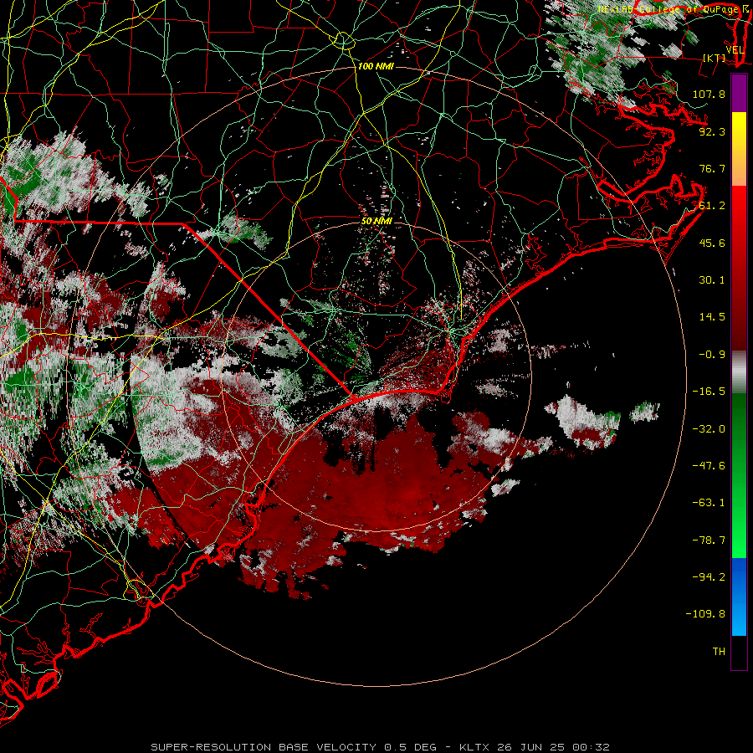Click the -16.5 velocity scale value
The height and width of the screenshot is (753, 753).
[x=709, y=392]
